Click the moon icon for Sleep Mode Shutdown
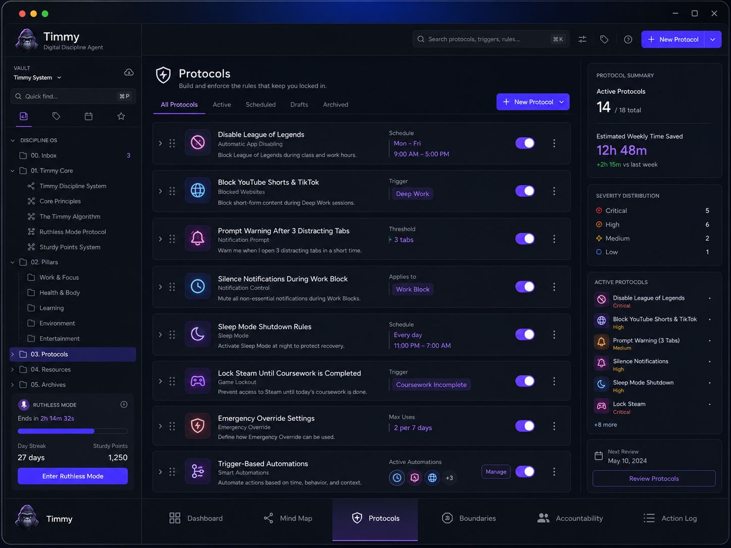The height and width of the screenshot is (548, 731). click(198, 334)
